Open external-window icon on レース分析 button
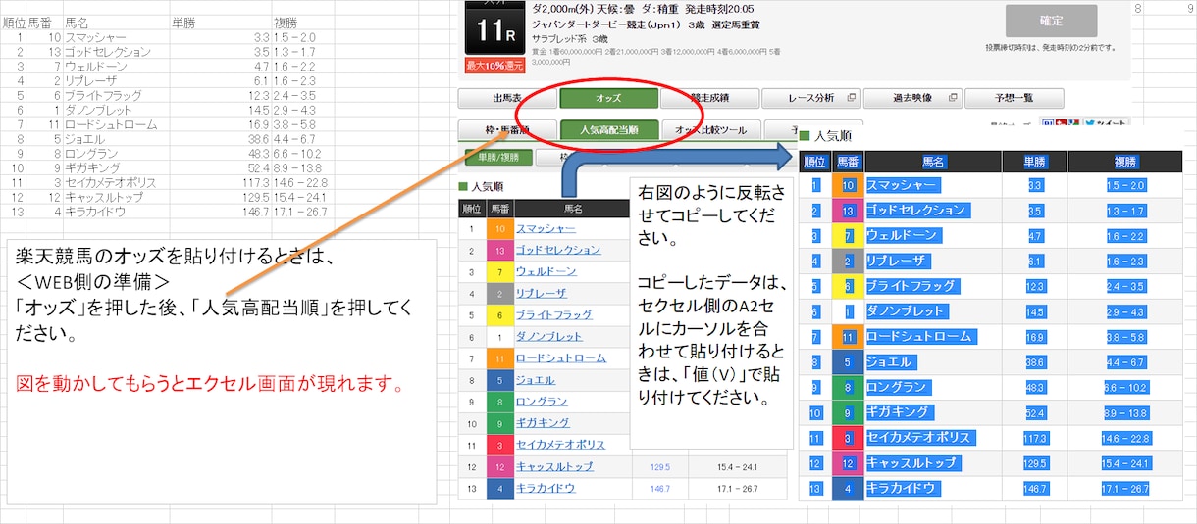The width and height of the screenshot is (1197, 524). [852, 98]
